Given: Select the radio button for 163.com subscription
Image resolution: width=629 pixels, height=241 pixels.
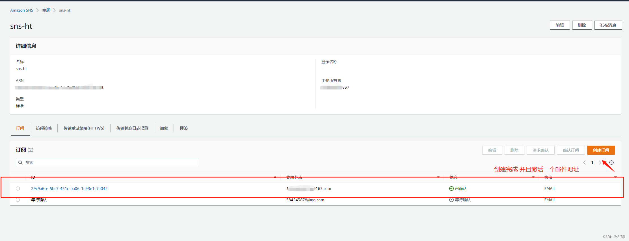Looking at the screenshot, I should (18, 189).
